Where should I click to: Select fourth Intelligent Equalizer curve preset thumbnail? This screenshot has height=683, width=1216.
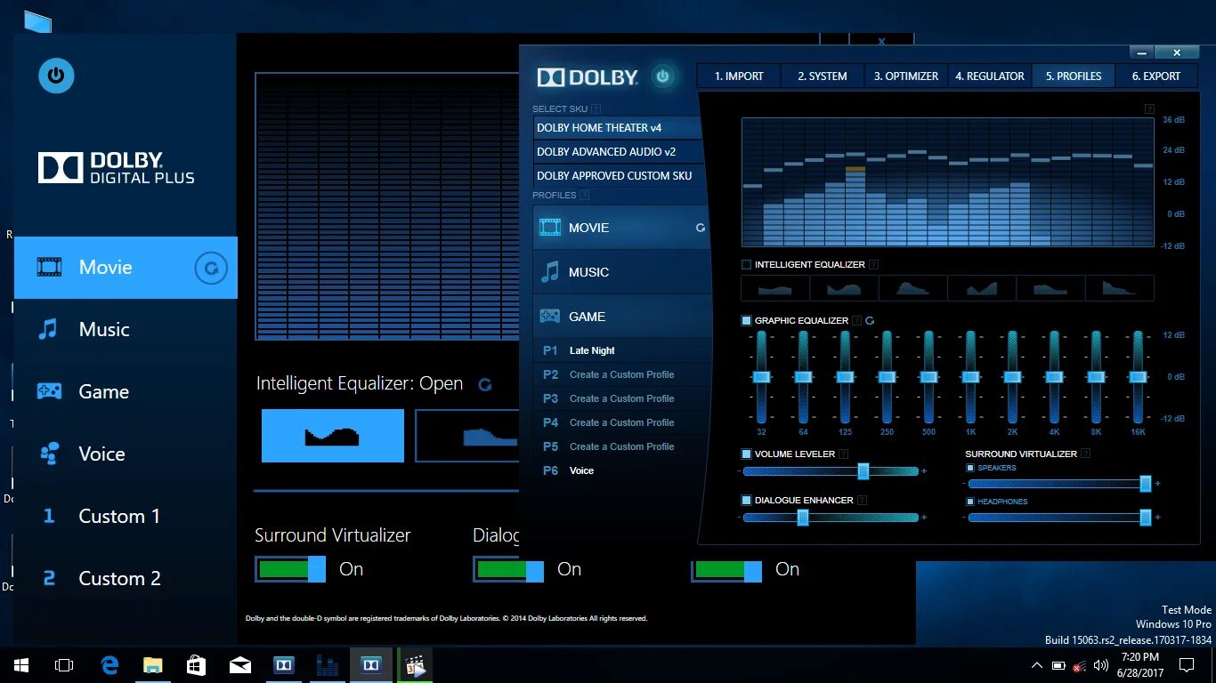coord(982,288)
